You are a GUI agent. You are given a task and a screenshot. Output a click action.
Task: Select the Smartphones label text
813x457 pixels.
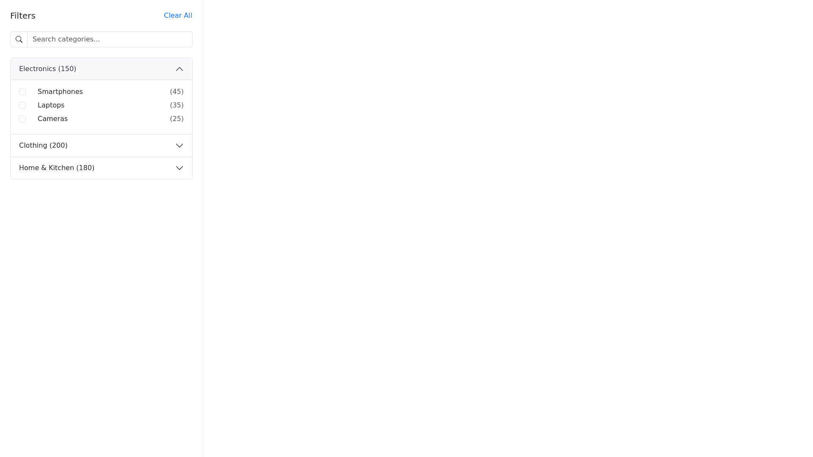tap(60, 92)
